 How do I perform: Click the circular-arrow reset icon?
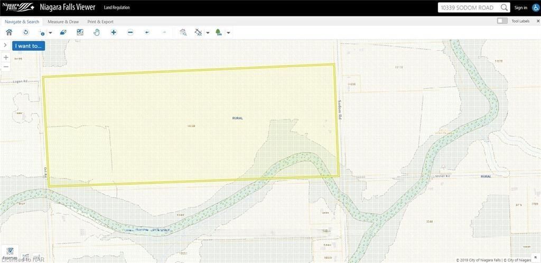(25, 32)
